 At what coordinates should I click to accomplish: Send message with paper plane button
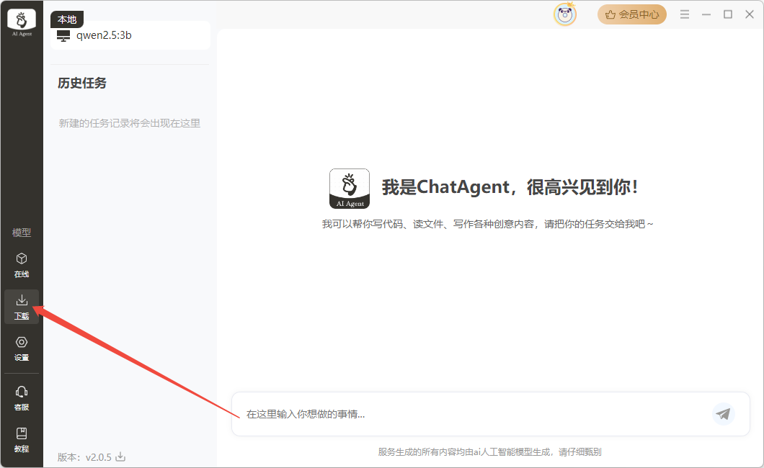click(723, 414)
